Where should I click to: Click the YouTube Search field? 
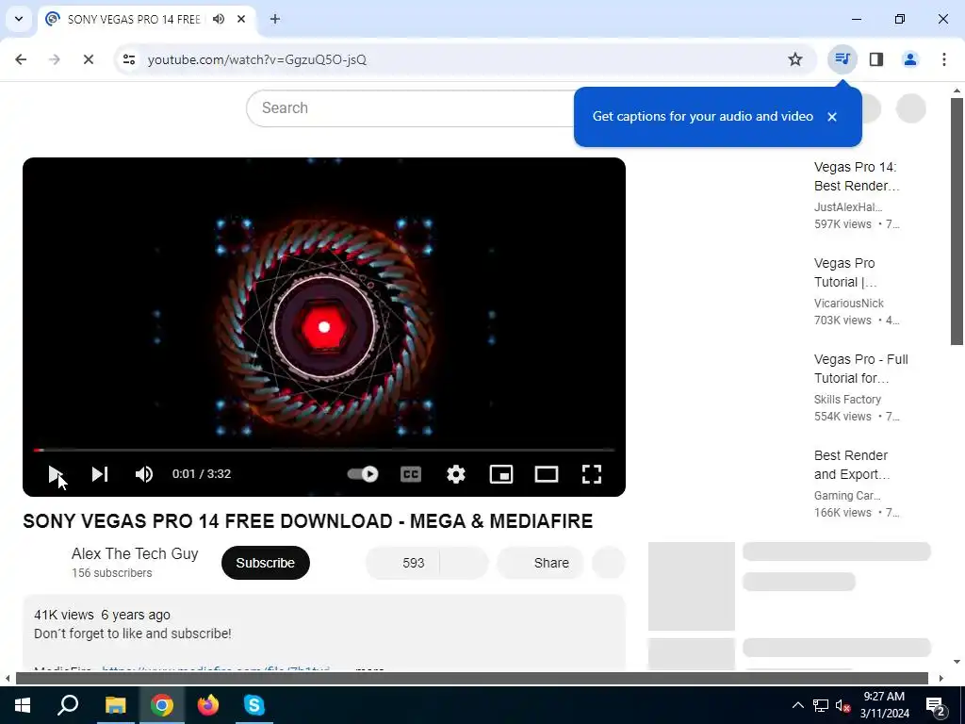click(x=413, y=108)
